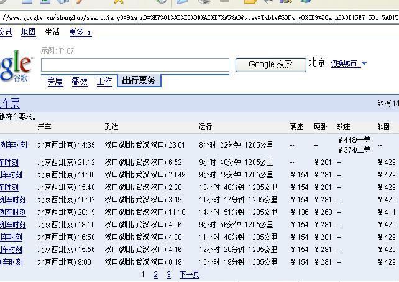The image size is (399, 282).
Task: Open timetable link for the 20:19 train
Action: (x=12, y=212)
